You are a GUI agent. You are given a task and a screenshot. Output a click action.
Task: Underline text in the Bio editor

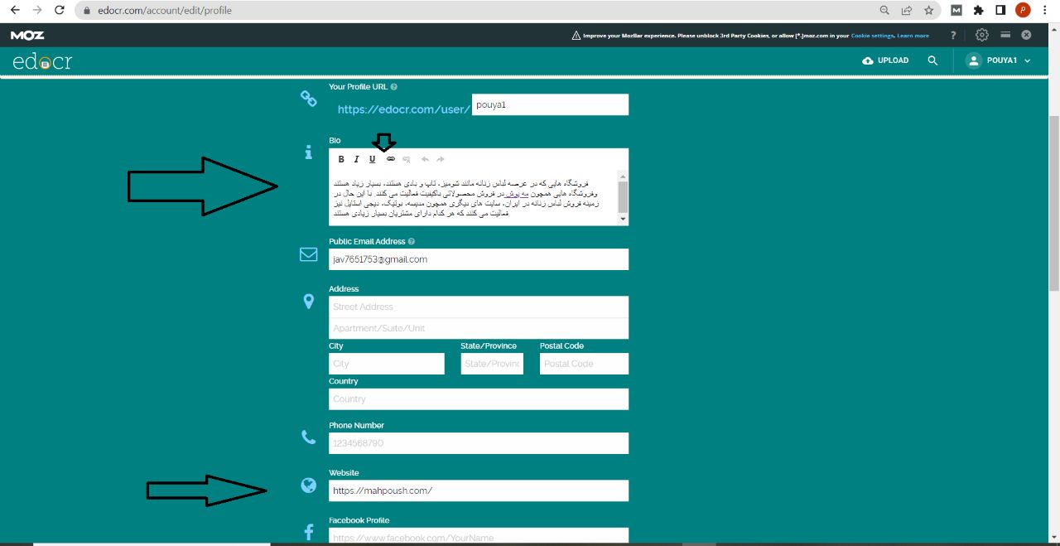(x=372, y=159)
